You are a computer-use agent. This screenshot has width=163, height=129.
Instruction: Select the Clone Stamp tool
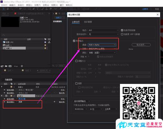[47, 9]
